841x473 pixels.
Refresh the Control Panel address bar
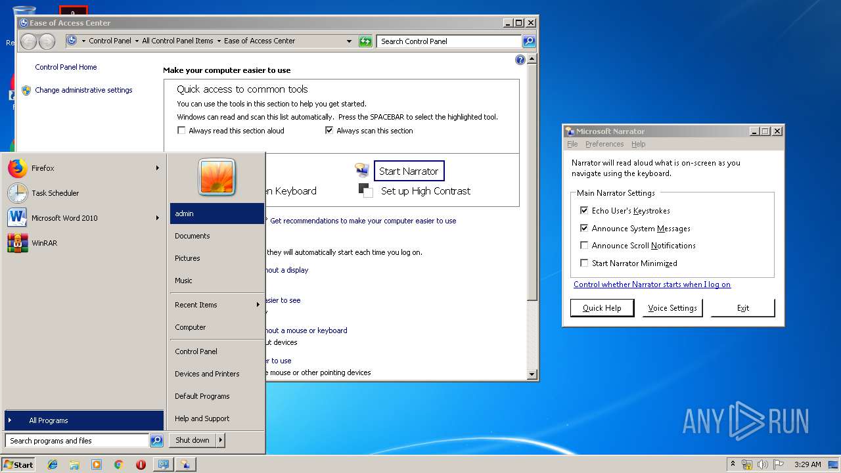[365, 41]
